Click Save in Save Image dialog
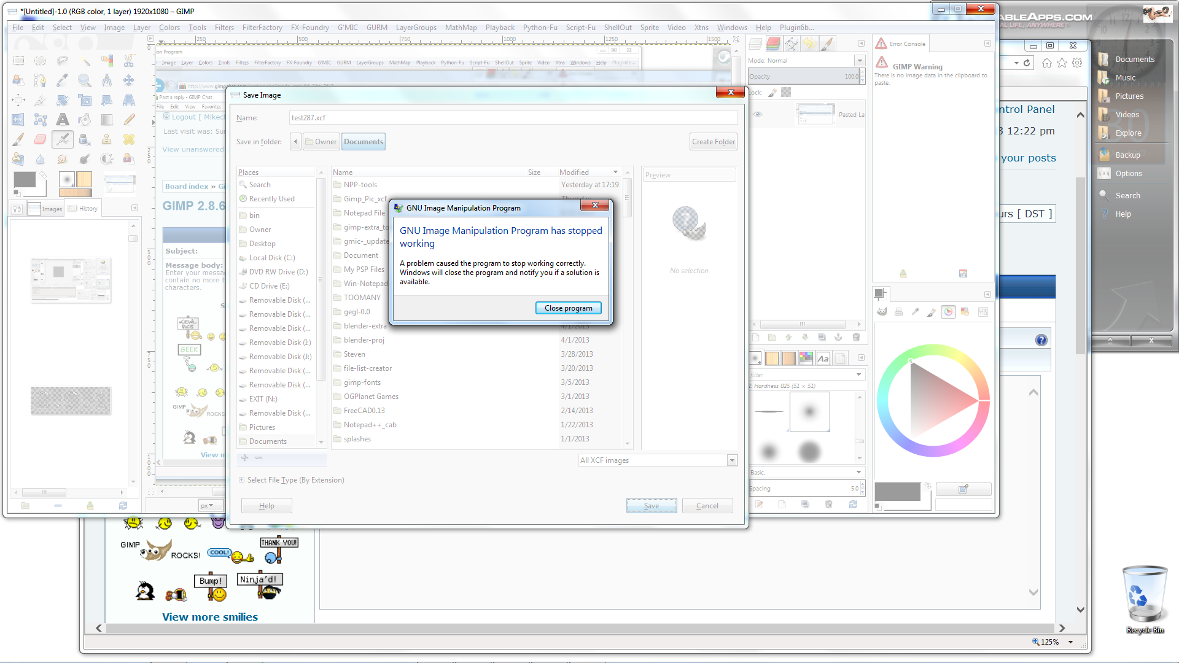This screenshot has width=1179, height=663. (x=652, y=506)
